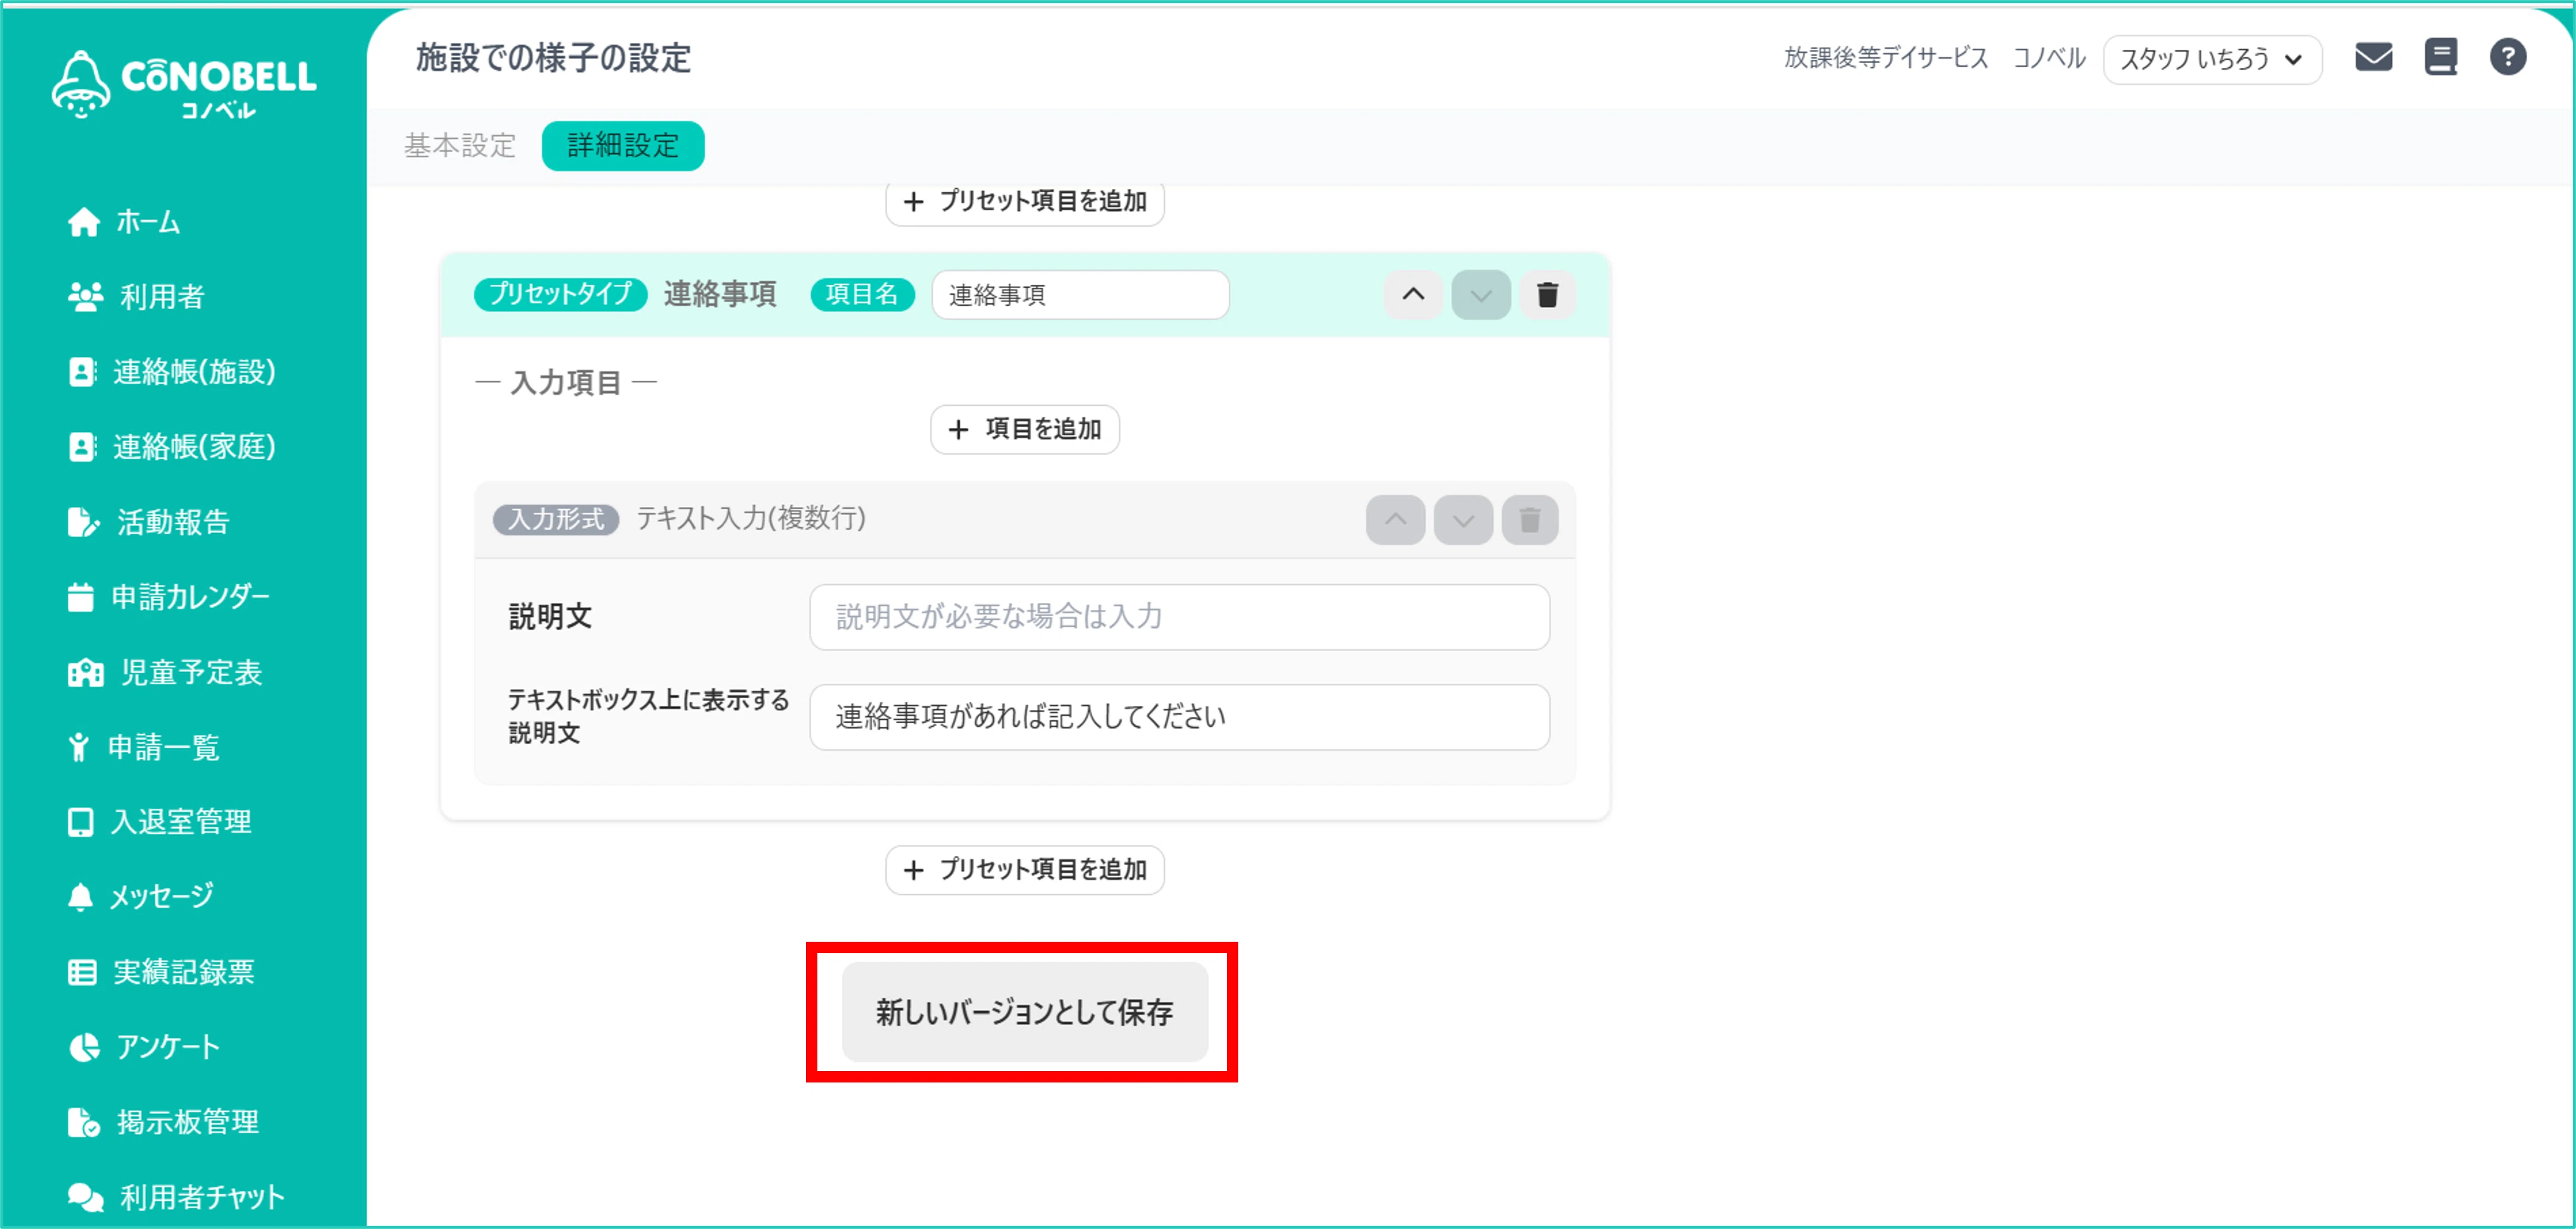Screen dimensions: 2576x1229
Task: Move the 連絡事項 preset up with chevron
Action: click(1412, 295)
